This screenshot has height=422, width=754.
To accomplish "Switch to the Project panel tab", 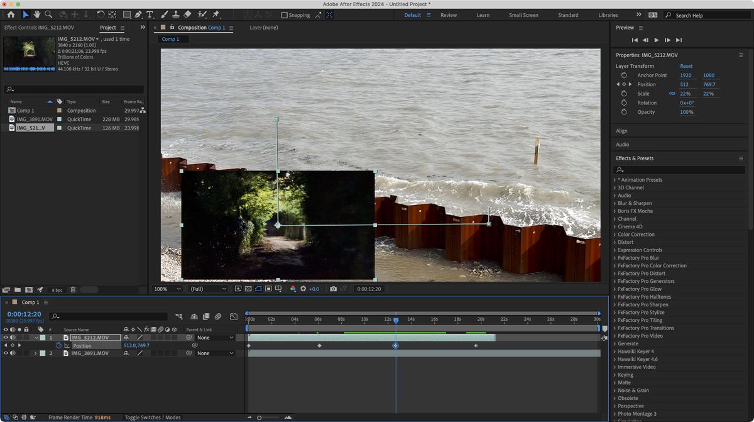I will click(x=107, y=28).
